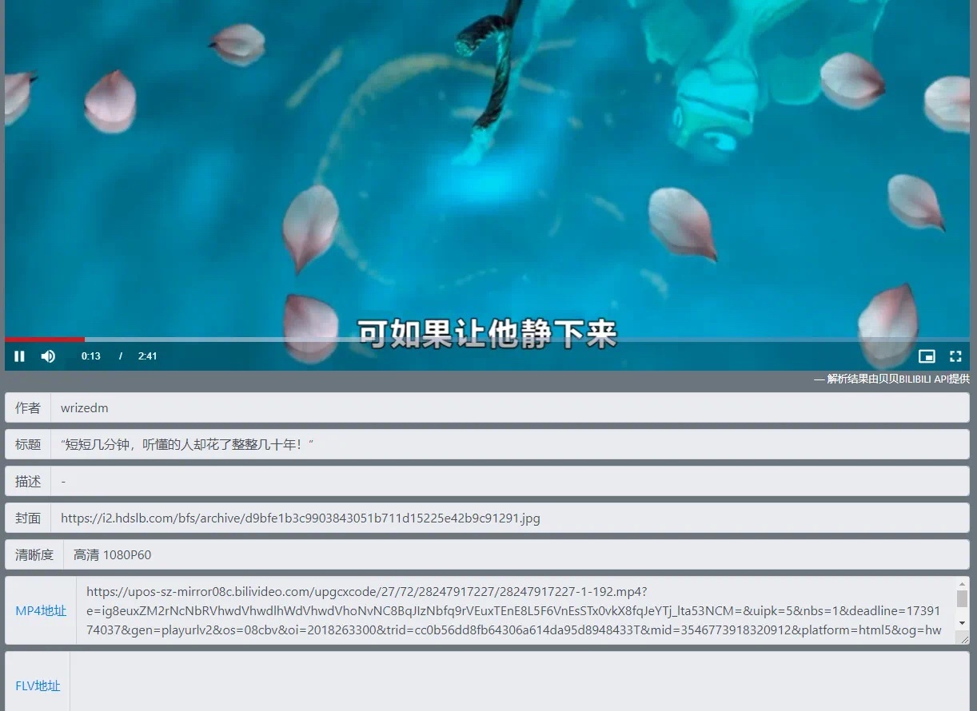The image size is (977, 711).
Task: Click the current time 0:13 display
Action: point(91,356)
